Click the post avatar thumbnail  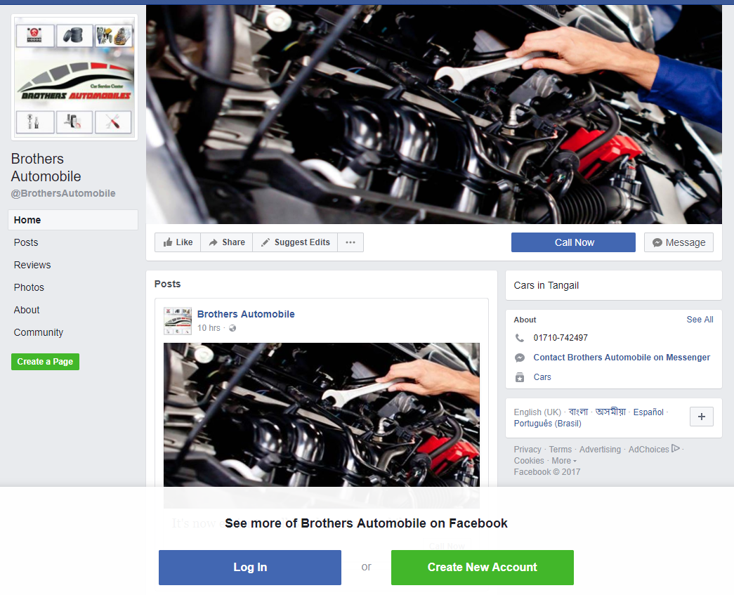[x=178, y=320]
